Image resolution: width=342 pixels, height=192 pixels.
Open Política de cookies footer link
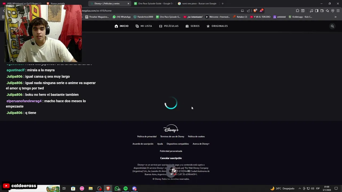coord(196,137)
